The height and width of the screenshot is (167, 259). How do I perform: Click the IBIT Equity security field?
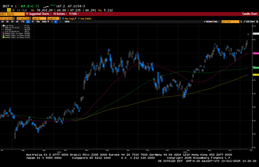[x=12, y=14]
